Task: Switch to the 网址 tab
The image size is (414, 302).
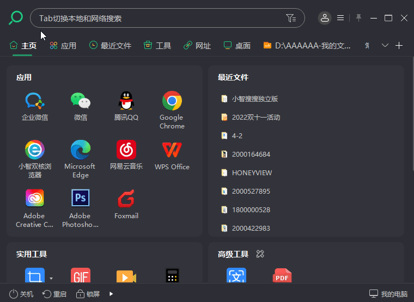Action: pyautogui.click(x=197, y=46)
